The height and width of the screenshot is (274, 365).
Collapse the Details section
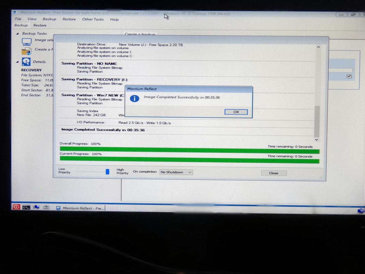pyautogui.click(x=17, y=62)
